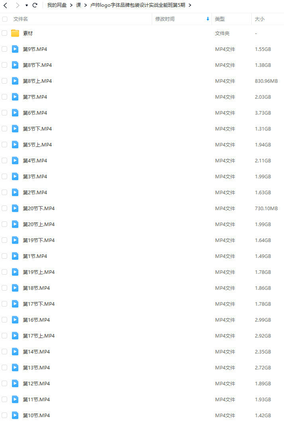Navigate to the 课 breadcrumb folder
The image size is (284, 422).
click(x=78, y=5)
